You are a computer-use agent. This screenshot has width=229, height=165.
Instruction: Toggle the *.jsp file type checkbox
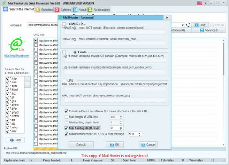click(8, 101)
